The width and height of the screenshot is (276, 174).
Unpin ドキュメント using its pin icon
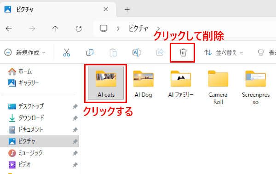pyautogui.click(x=75, y=130)
